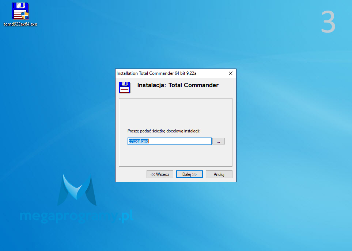
Task: Continue with the 'Dalej >>' button
Action: pyautogui.click(x=189, y=174)
